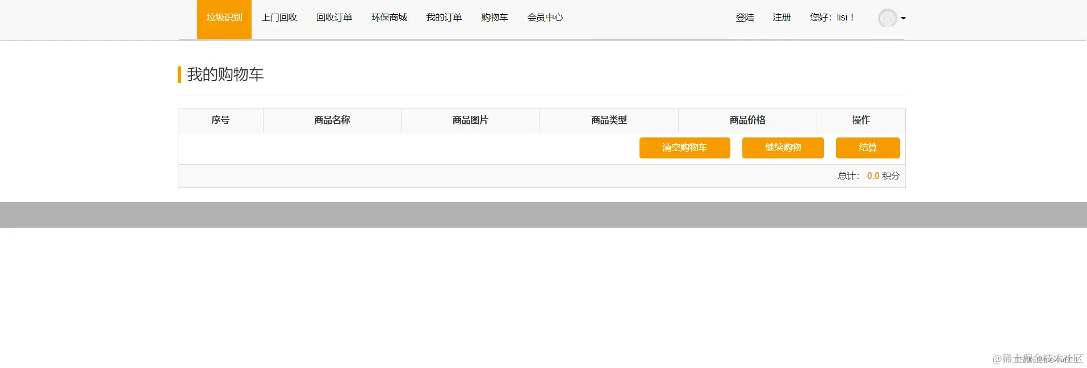This screenshot has height=368, width=1087.
Task: Click the user avatar icon
Action: [x=888, y=18]
